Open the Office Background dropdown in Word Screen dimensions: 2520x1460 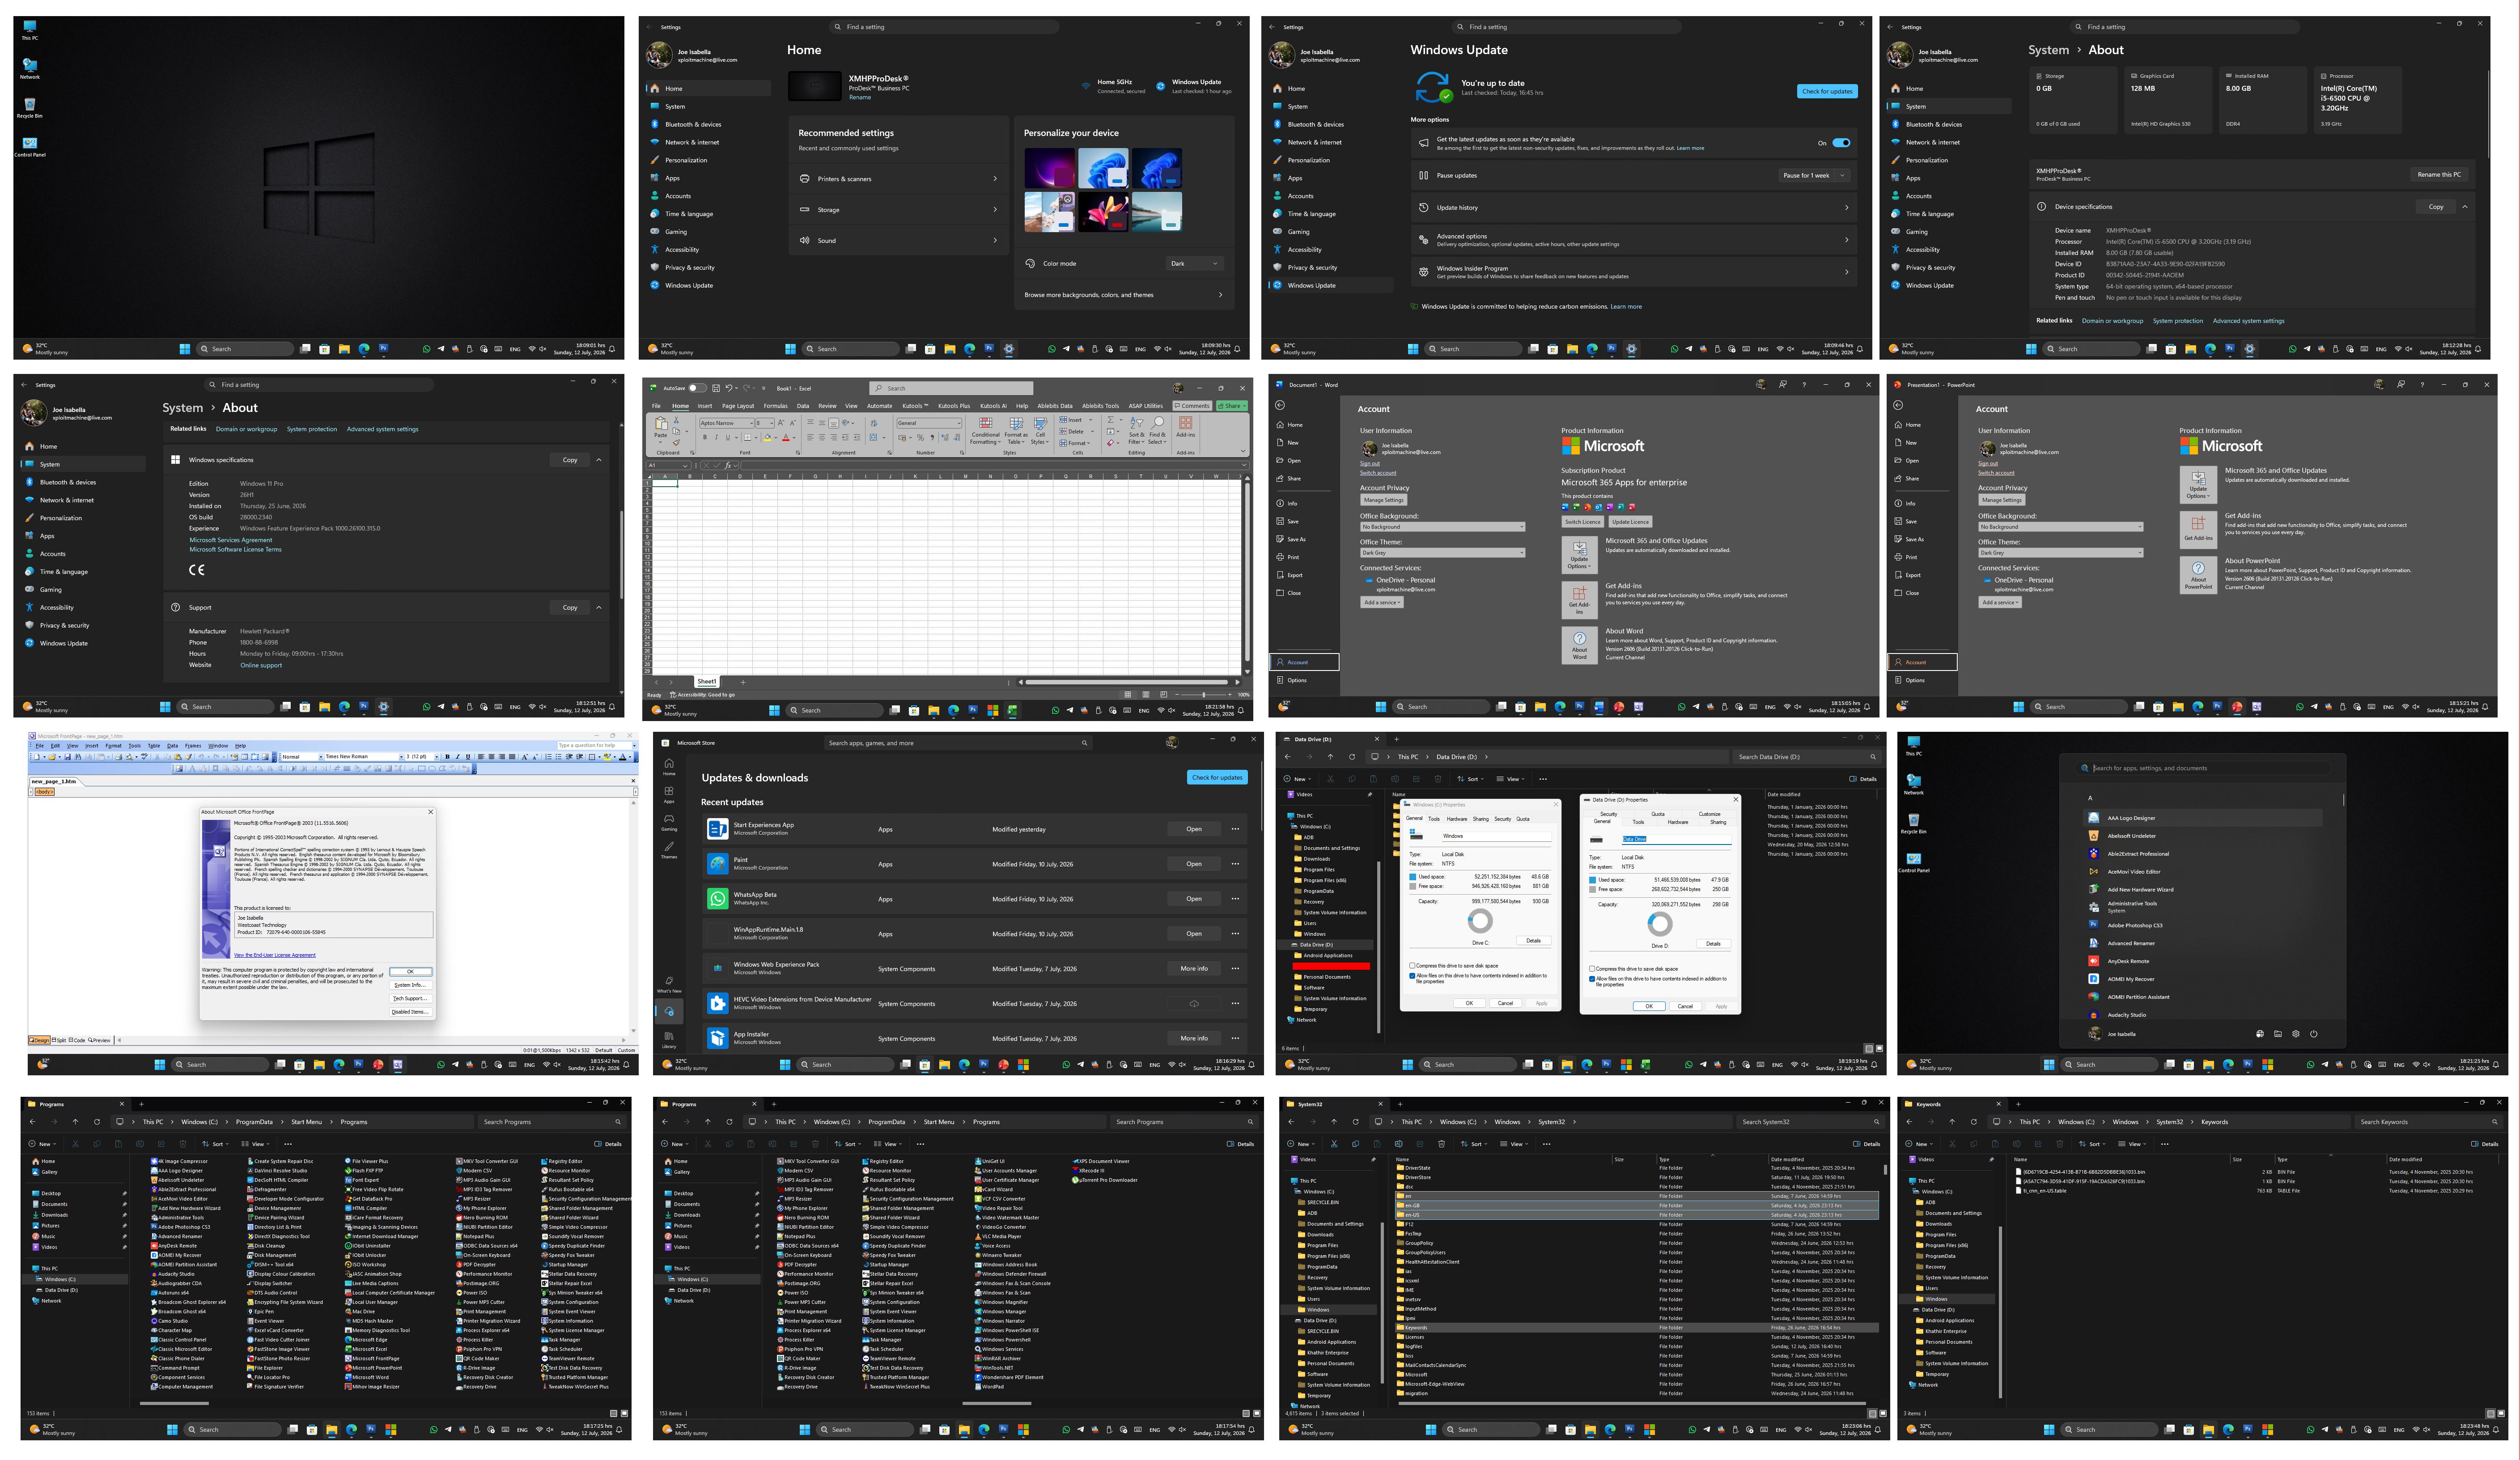(1442, 527)
